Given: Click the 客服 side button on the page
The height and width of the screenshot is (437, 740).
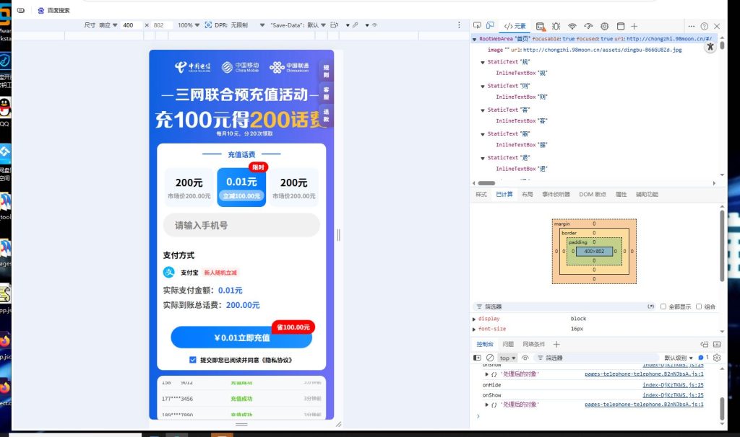Looking at the screenshot, I should click(326, 93).
